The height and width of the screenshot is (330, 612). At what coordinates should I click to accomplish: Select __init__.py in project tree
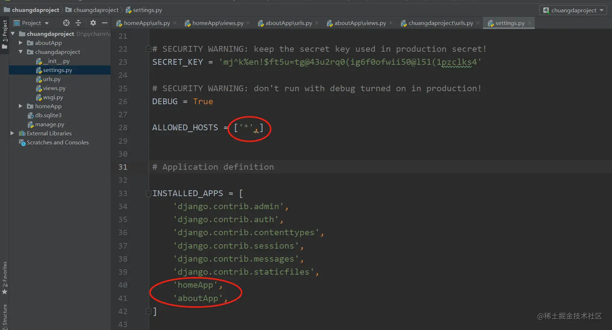point(56,61)
